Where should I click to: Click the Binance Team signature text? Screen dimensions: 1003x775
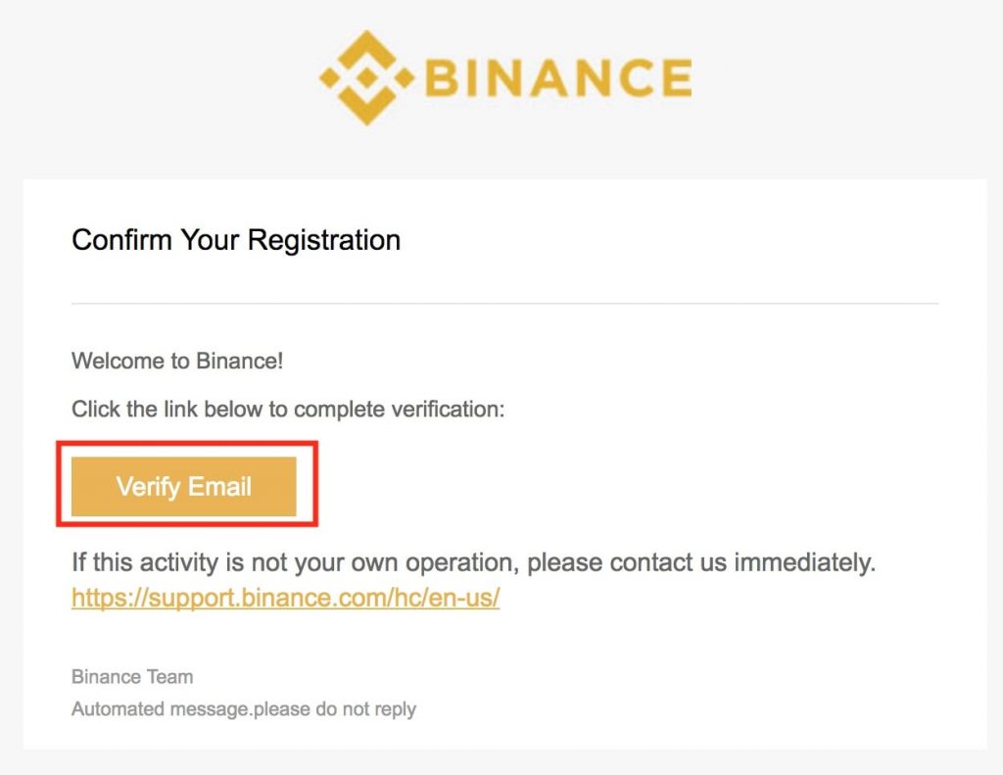[x=132, y=676]
